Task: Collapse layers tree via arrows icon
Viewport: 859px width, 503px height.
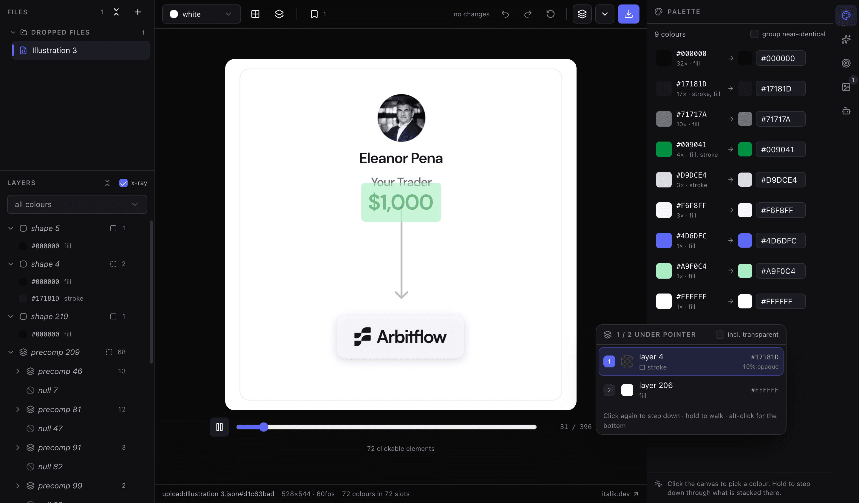Action: click(107, 183)
